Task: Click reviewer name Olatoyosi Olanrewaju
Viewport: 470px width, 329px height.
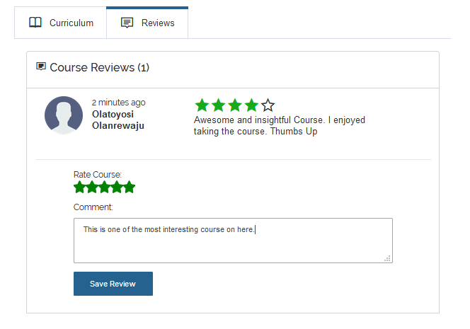Action: [x=118, y=120]
